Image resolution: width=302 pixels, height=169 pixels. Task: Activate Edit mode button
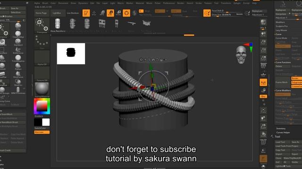pyautogui.click(x=86, y=13)
